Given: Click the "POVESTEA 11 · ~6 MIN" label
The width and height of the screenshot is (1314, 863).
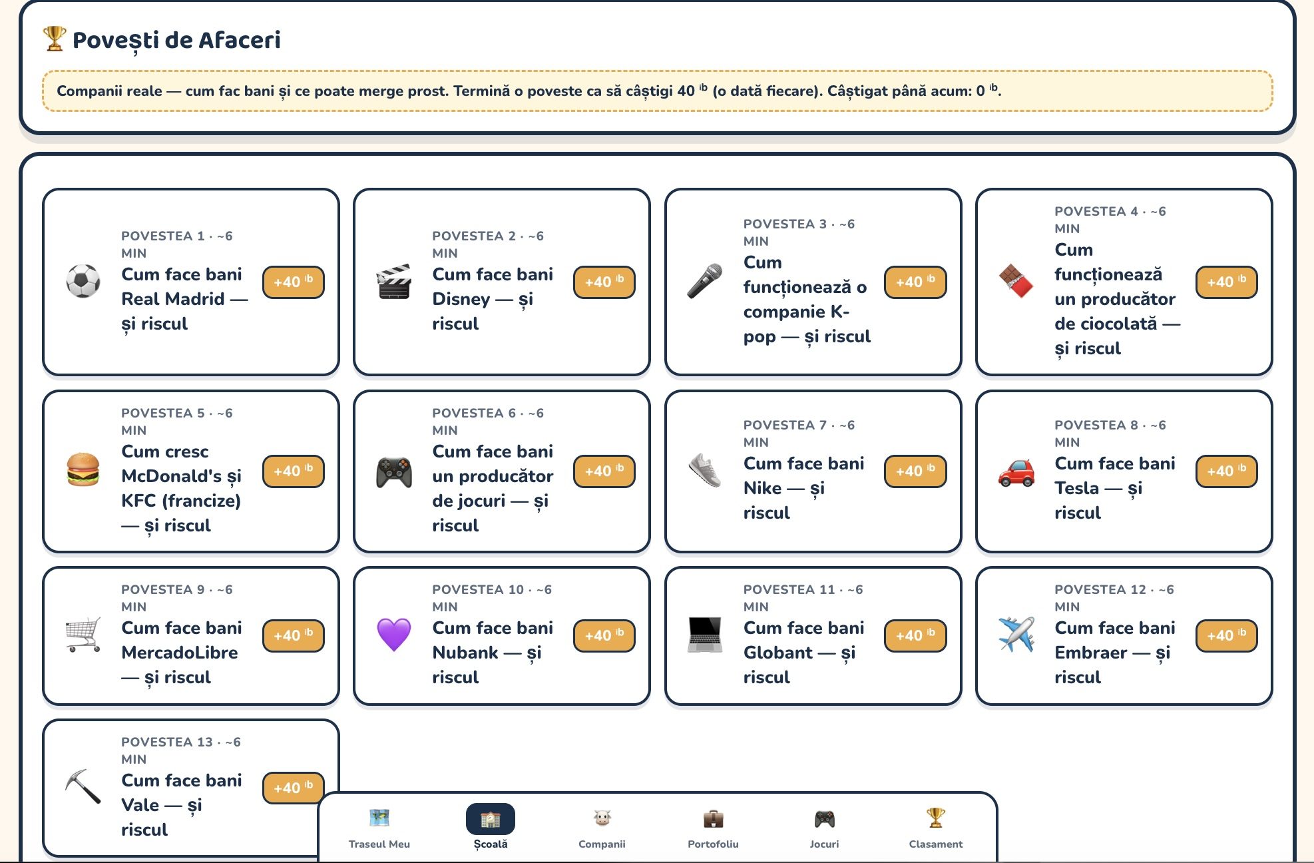Looking at the screenshot, I should pos(803,598).
